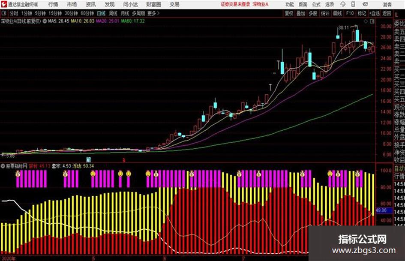Click the MA10: 26.83 value label
The image size is (405, 261).
83,21
